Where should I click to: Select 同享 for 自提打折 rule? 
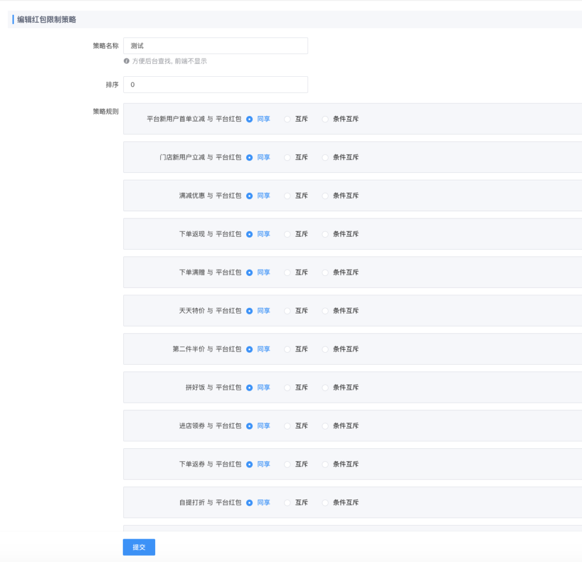250,503
